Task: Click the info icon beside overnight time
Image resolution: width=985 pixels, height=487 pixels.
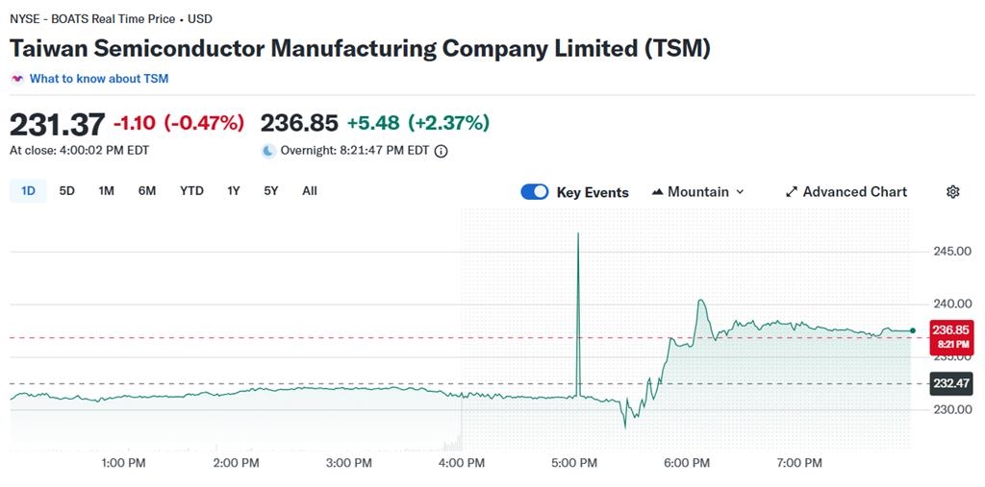Action: pos(442,151)
